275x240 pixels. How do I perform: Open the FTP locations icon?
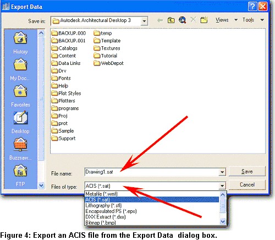pyautogui.click(x=20, y=171)
